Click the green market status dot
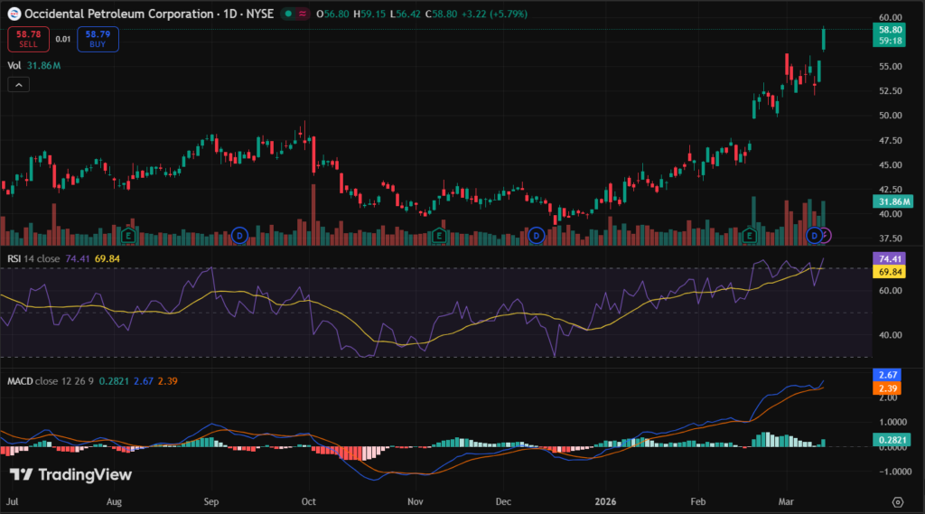This screenshot has width=925, height=514. point(287,14)
